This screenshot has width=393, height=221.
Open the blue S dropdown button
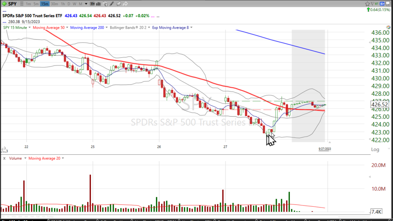[382, 4]
